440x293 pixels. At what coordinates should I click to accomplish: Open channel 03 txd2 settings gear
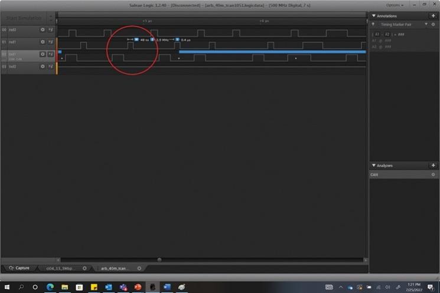pos(43,67)
